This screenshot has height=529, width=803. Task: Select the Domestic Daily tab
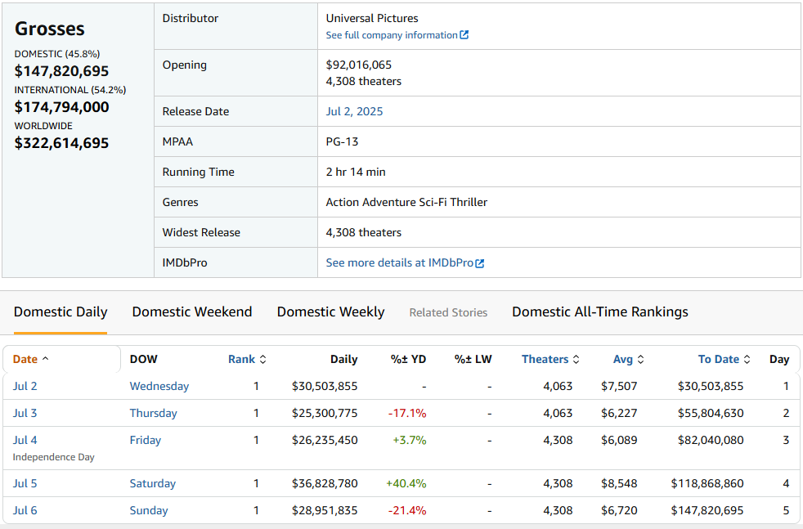coord(61,312)
